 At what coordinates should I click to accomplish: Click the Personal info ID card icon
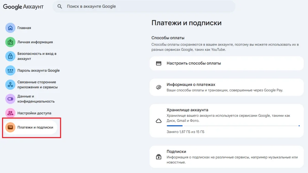click(10, 42)
